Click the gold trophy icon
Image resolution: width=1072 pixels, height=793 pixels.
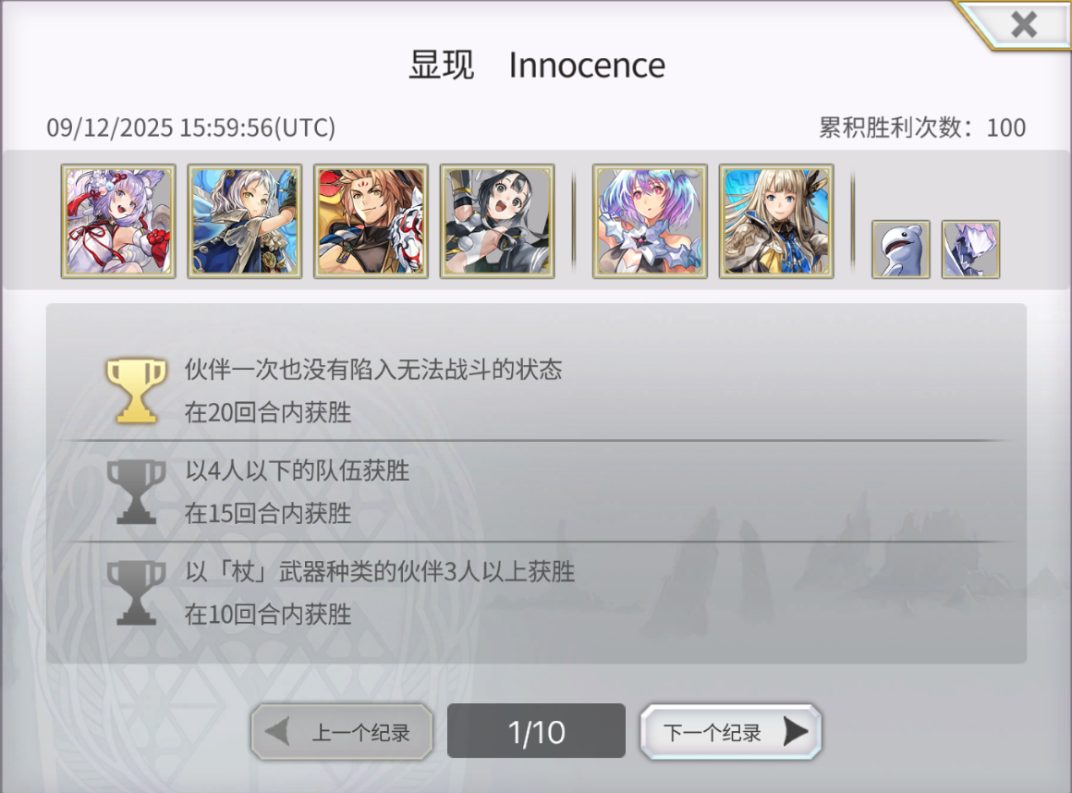click(x=136, y=390)
